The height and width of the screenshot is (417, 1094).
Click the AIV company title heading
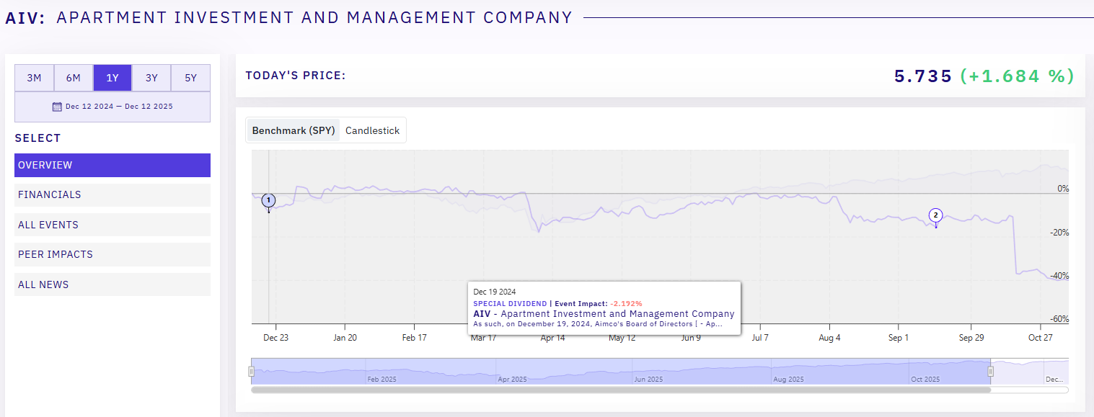pos(289,17)
